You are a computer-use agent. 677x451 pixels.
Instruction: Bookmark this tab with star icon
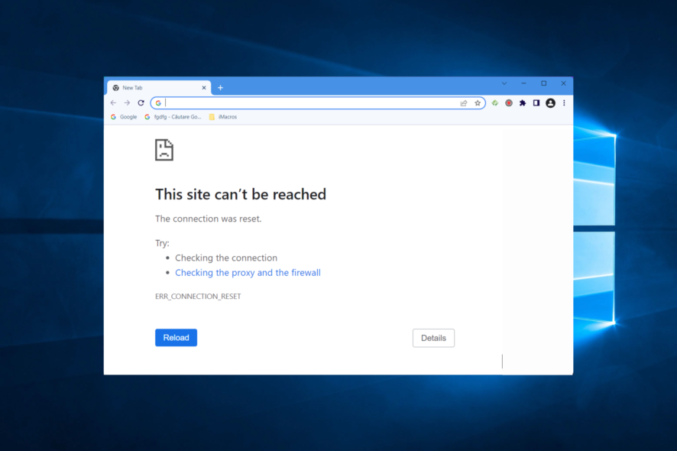pos(478,103)
